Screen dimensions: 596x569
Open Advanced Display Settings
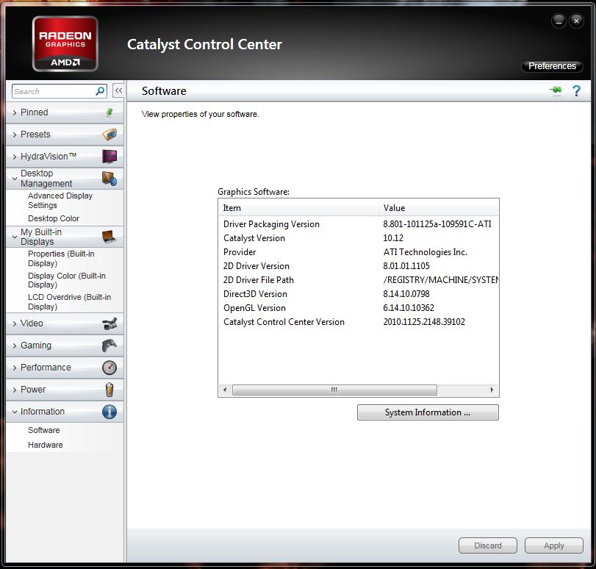[60, 201]
